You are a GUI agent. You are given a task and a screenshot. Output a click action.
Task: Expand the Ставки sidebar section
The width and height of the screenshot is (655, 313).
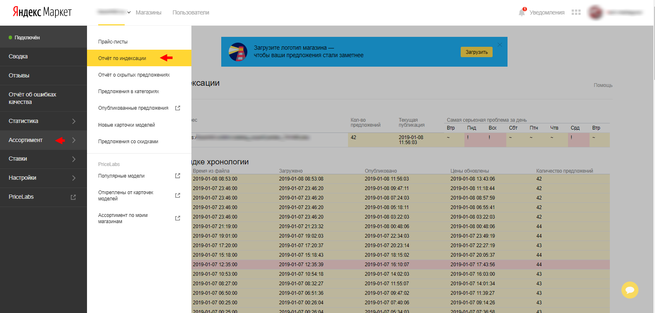coord(74,159)
